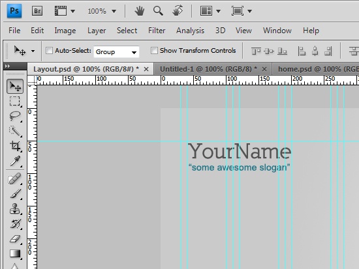Click Align Horizontal Centers icon

click(x=315, y=51)
